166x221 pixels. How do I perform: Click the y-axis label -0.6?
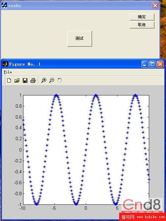click(x=18, y=183)
